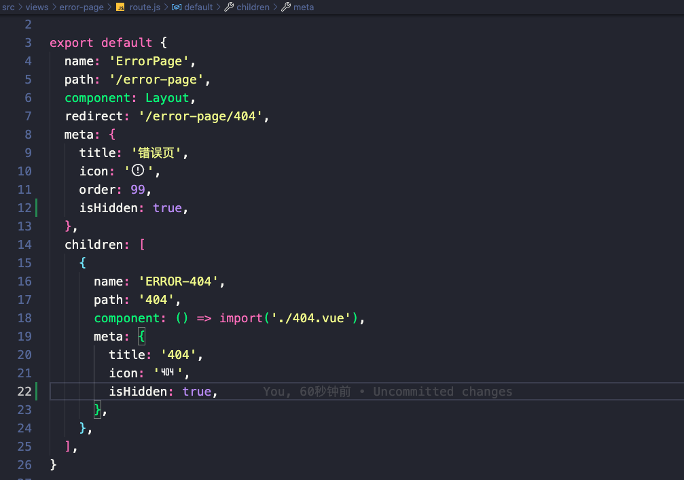Viewport: 684px width, 480px height.
Task: Click the '404' title string on line 20
Action: pos(179,355)
